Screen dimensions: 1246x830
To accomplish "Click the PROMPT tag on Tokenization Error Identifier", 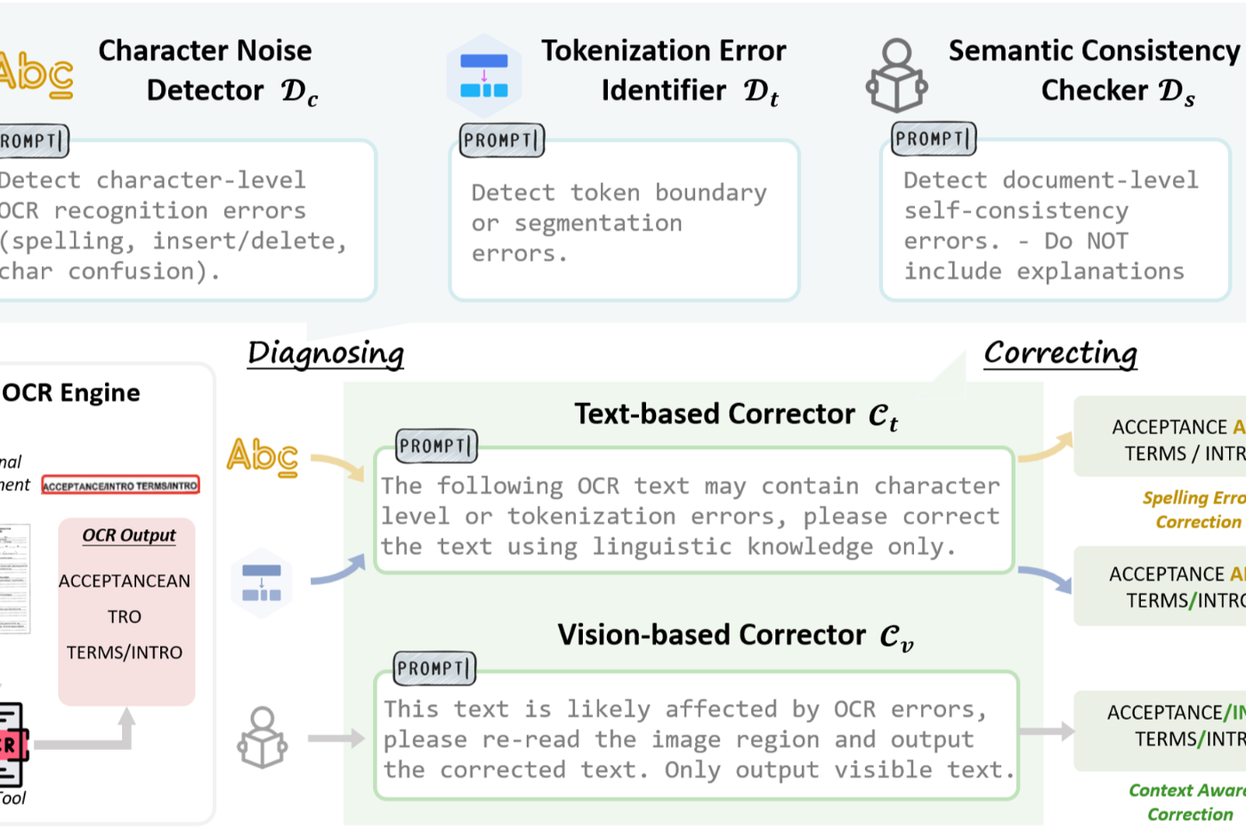I will click(x=502, y=141).
